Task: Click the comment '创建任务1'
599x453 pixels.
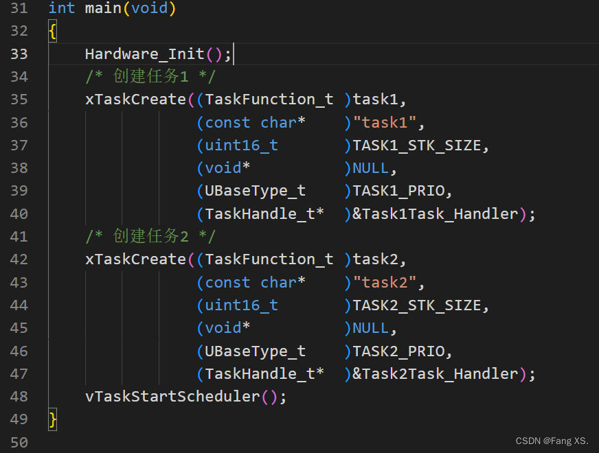Action: [151, 76]
